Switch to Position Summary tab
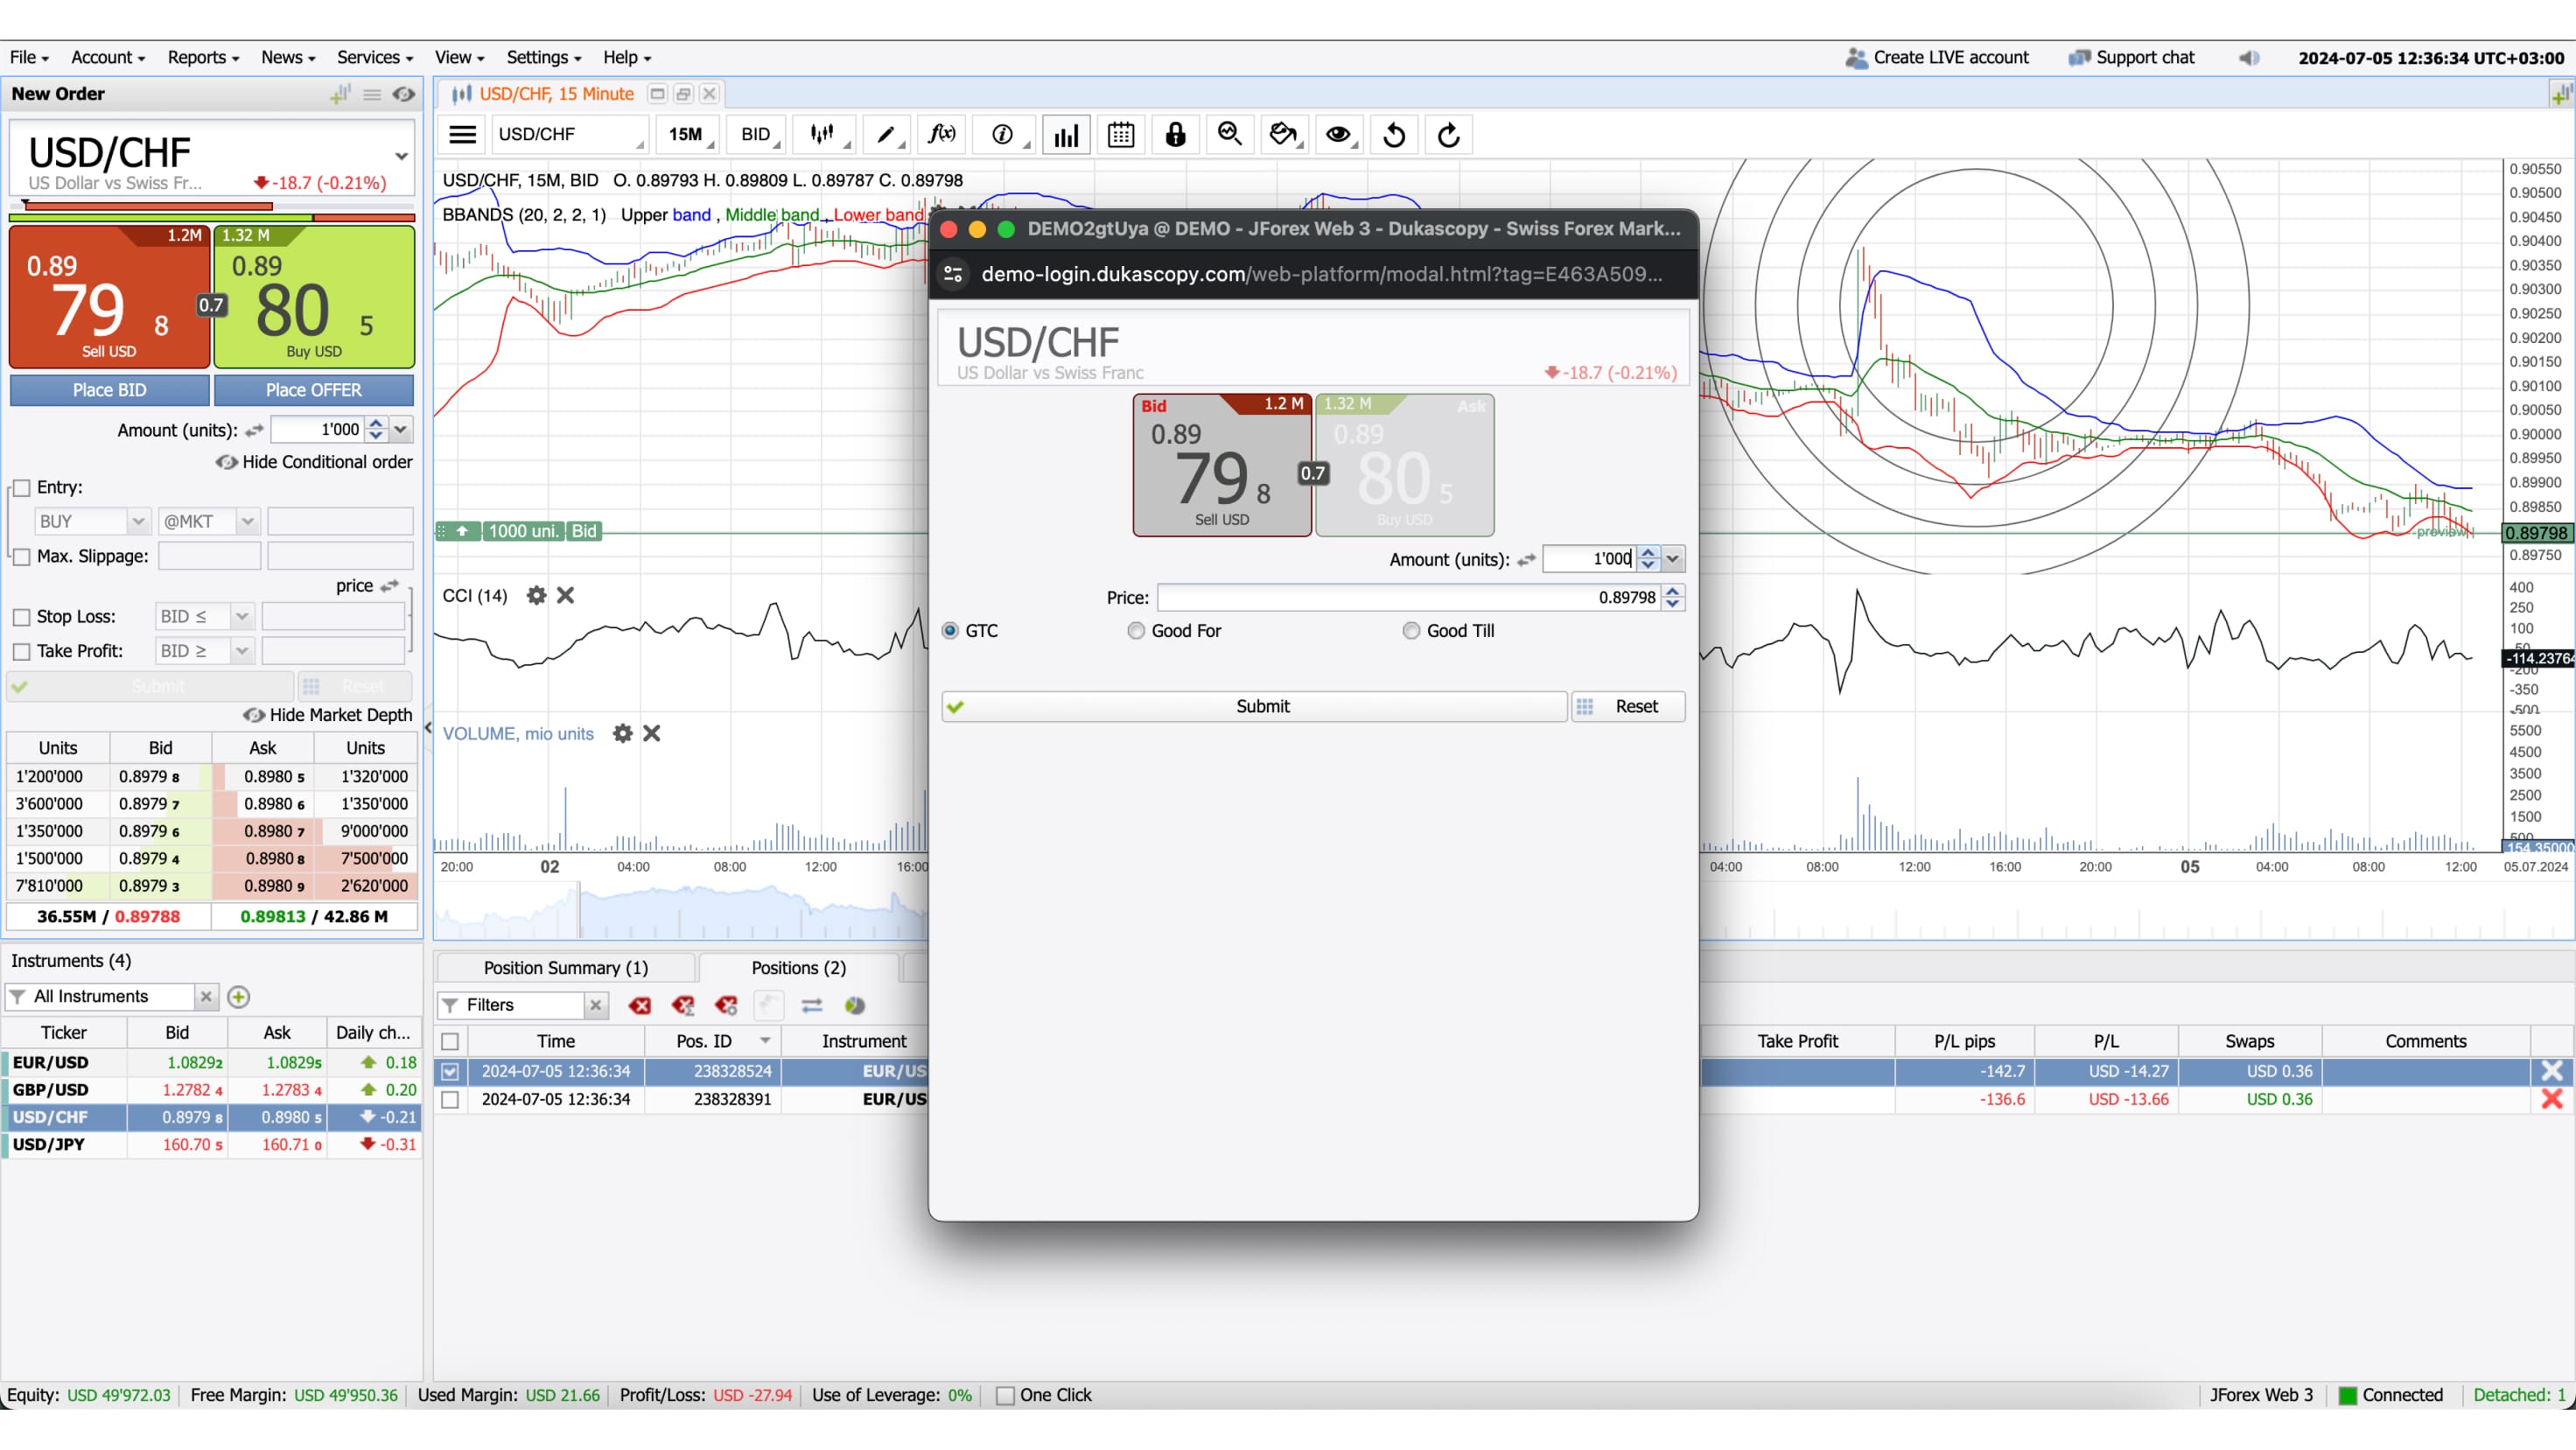 pos(566,968)
